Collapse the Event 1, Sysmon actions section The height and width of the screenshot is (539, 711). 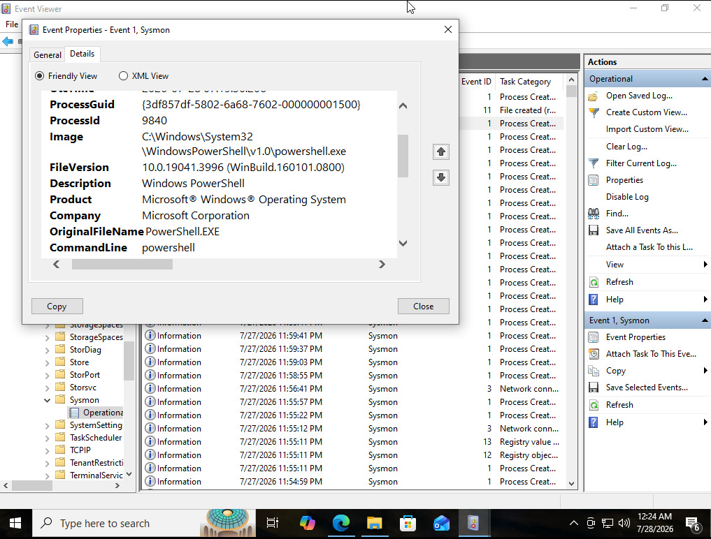click(x=704, y=320)
